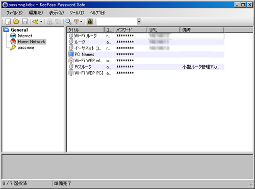The width and height of the screenshot is (255, 189).
Task: Click the Wi-Fi ルータ entry icon
Action: [x=71, y=36]
